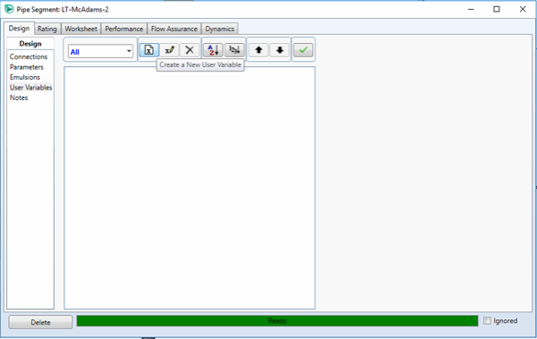This screenshot has width=537, height=339.
Task: Open the Emulsions page
Action: click(x=25, y=77)
